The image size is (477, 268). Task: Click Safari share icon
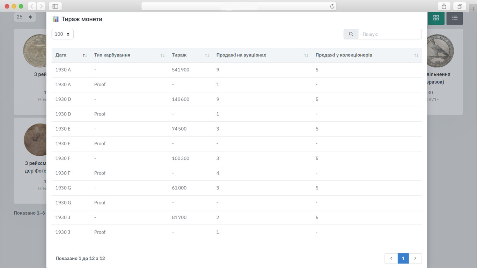click(x=444, y=6)
